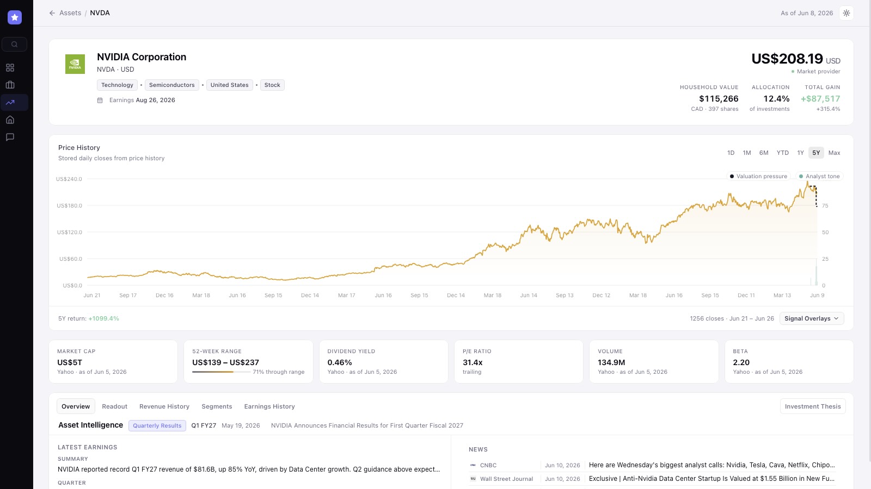Viewport: 871px width, 489px height.
Task: Click the Stock tag
Action: 272,85
